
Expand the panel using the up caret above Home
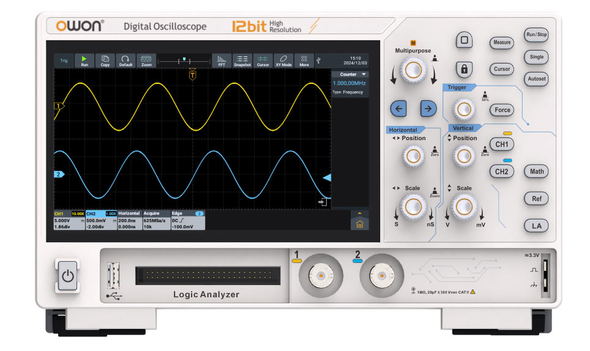(360, 213)
